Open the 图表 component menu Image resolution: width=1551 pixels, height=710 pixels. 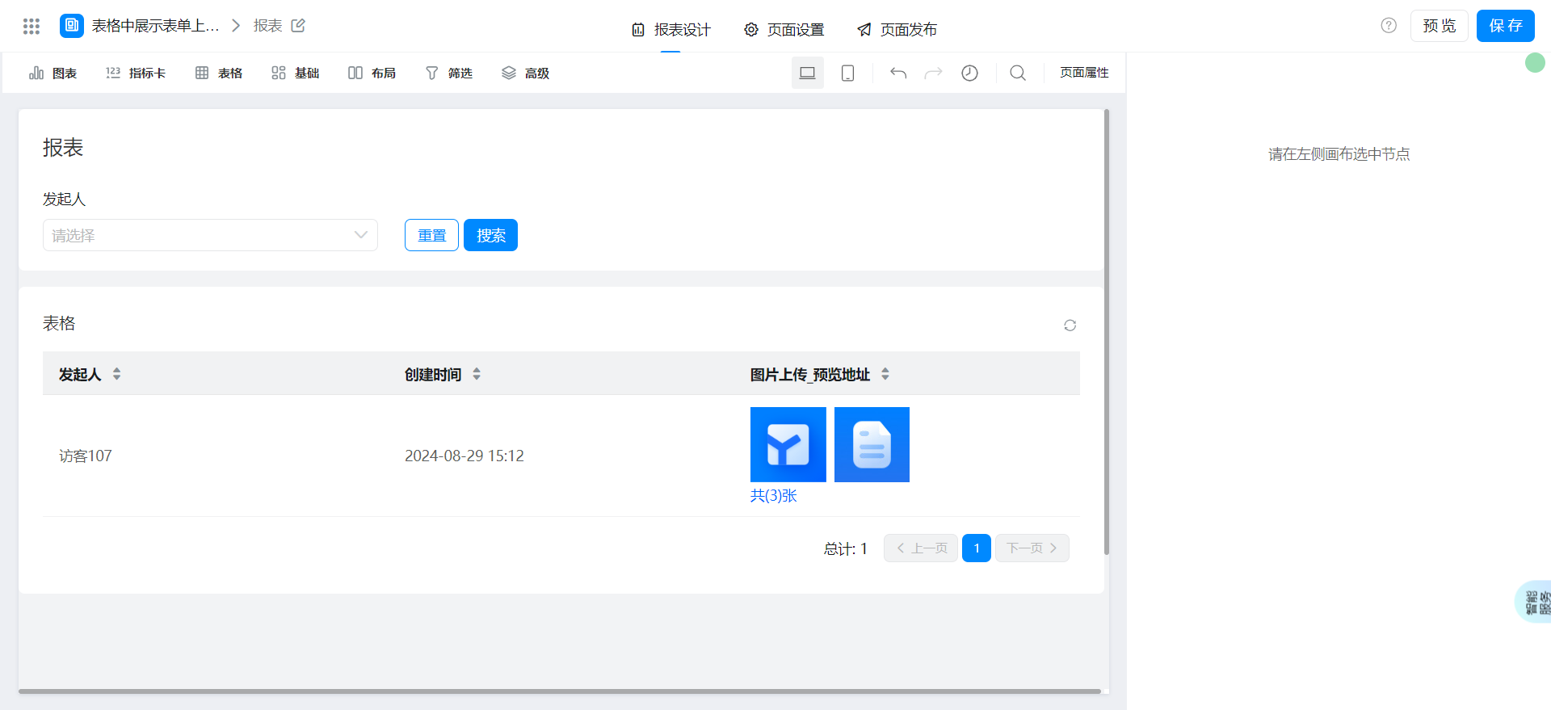(x=53, y=74)
